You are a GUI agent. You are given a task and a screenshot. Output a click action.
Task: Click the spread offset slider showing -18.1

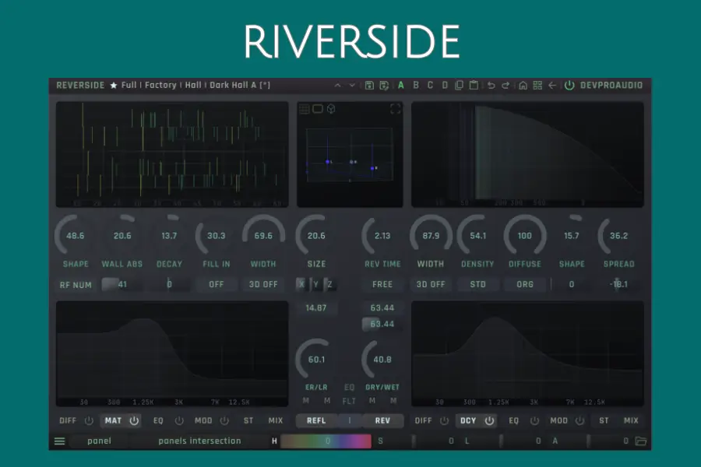[618, 284]
